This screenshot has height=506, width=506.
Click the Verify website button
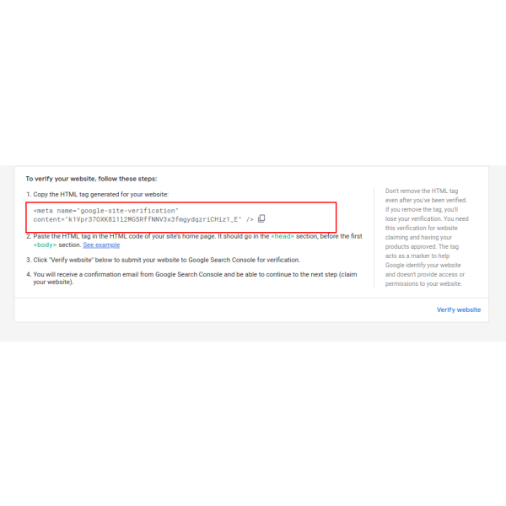[x=459, y=310]
